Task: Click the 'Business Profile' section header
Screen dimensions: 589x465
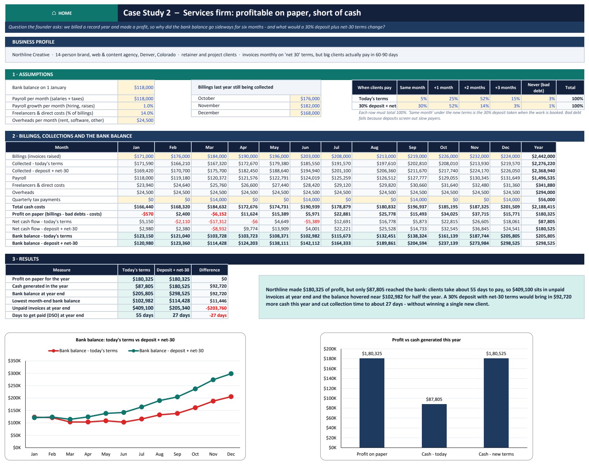Action: pos(295,42)
